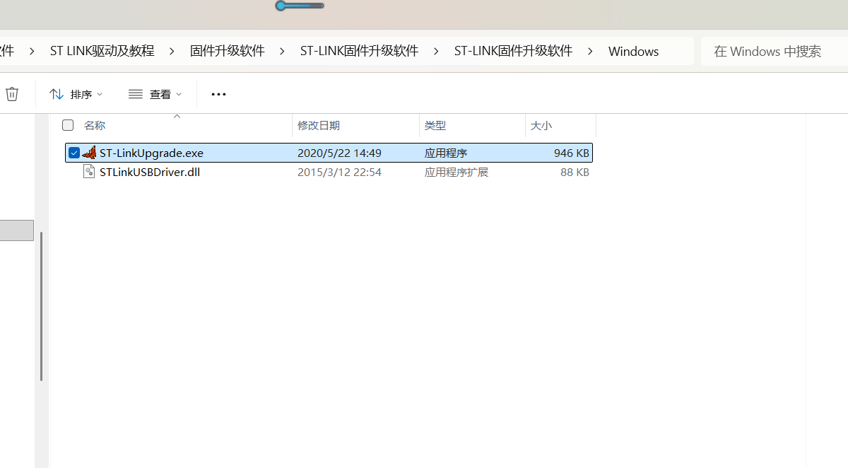The width and height of the screenshot is (848, 468).
Task: Click the sort arrows icon beside 排序
Action: tap(57, 94)
